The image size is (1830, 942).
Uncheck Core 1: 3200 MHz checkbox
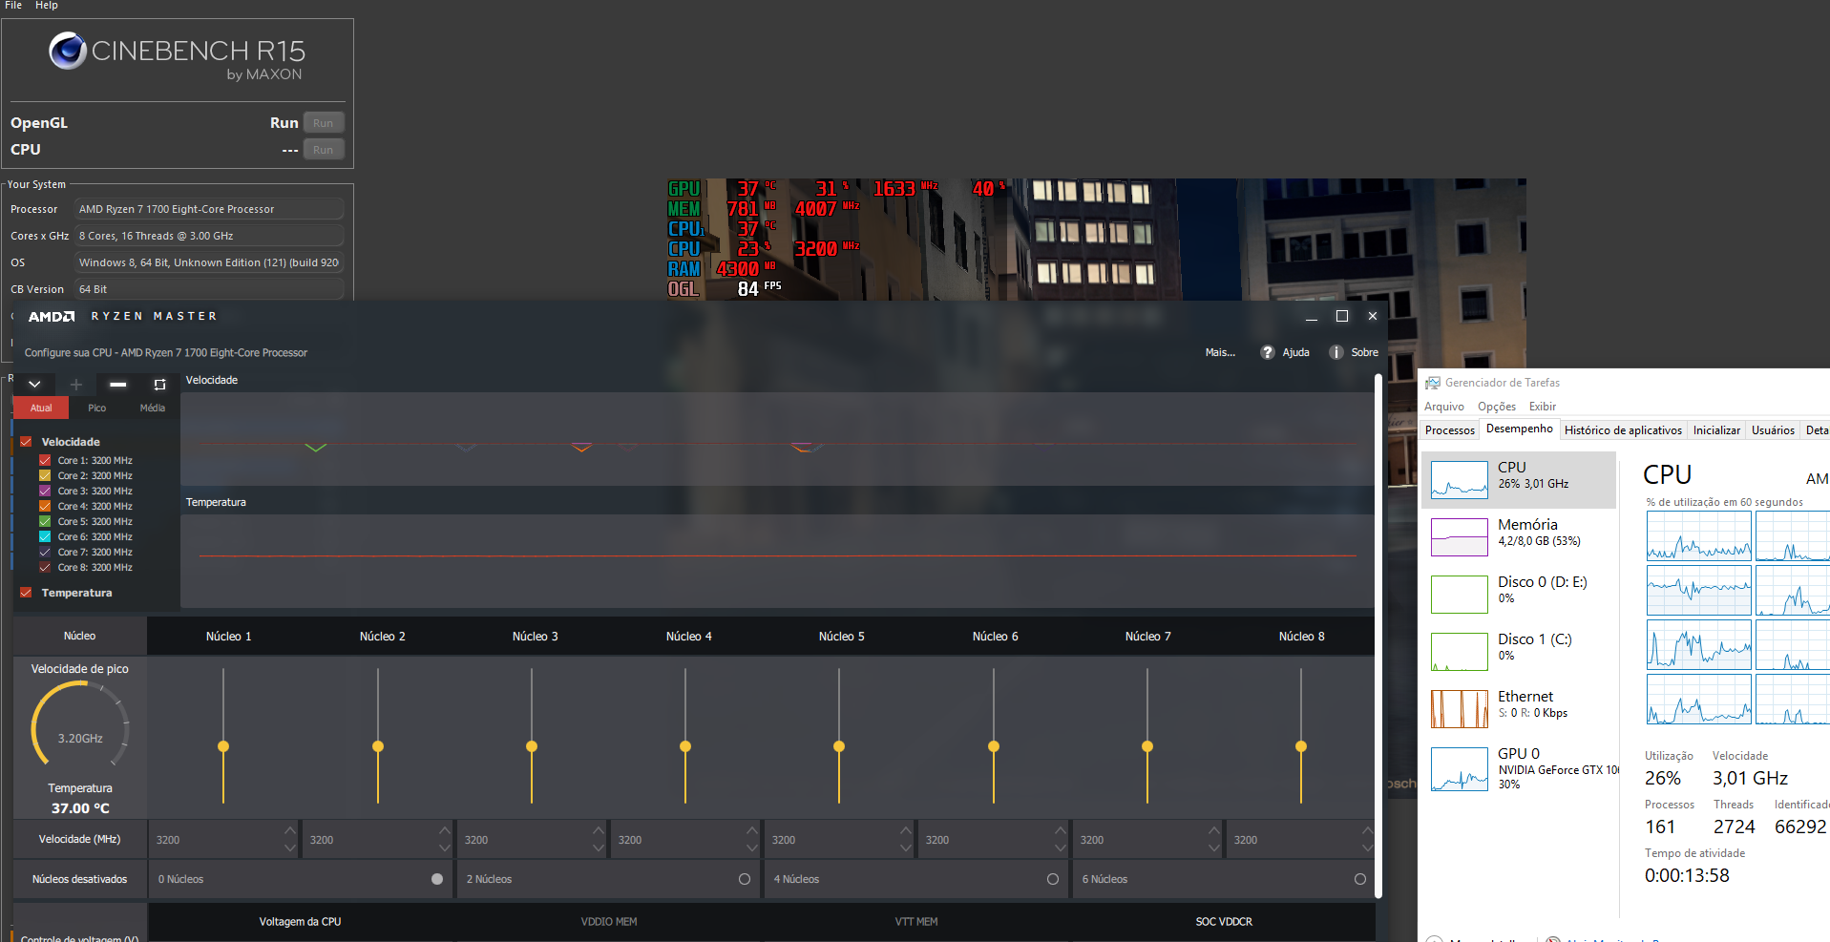pyautogui.click(x=45, y=460)
